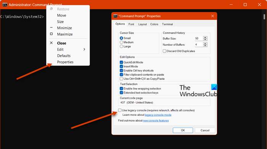Uncheck QuickEdit Mode

121,62
